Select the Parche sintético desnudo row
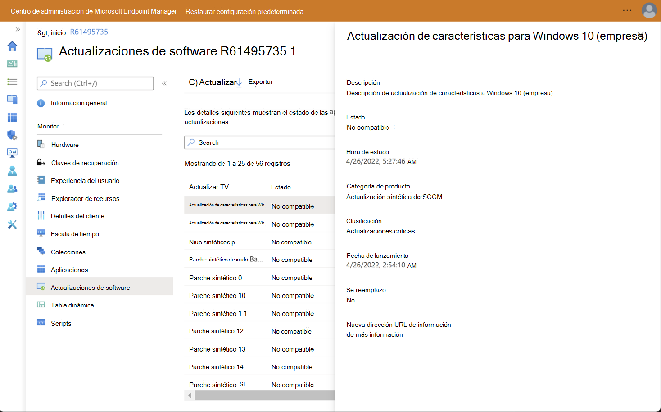The height and width of the screenshot is (412, 661). point(260,260)
